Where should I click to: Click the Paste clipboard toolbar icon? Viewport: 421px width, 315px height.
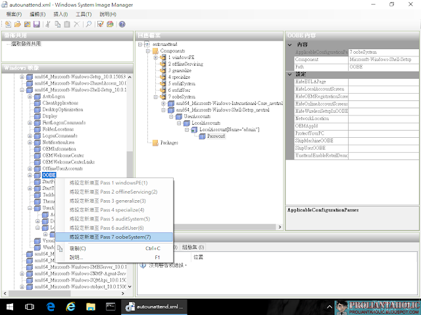click(67, 24)
